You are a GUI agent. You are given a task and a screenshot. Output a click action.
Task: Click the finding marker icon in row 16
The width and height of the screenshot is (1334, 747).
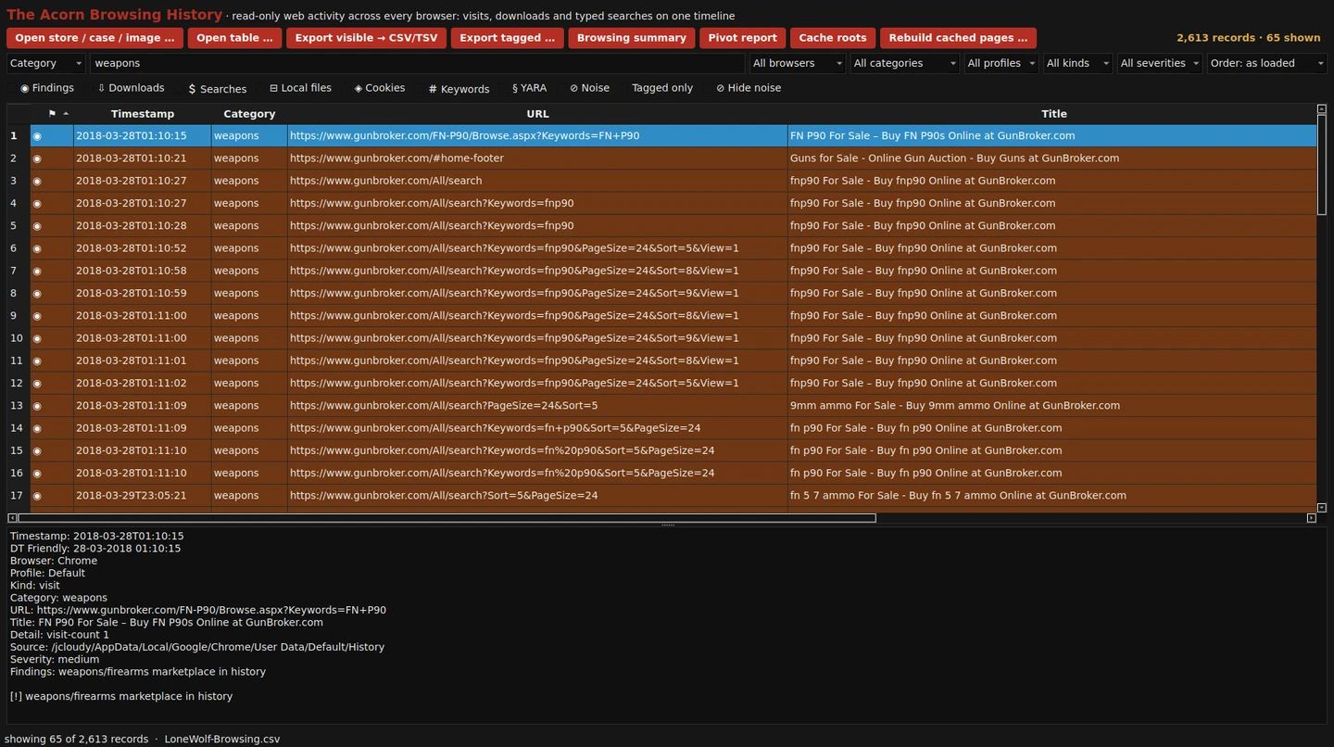[37, 474]
